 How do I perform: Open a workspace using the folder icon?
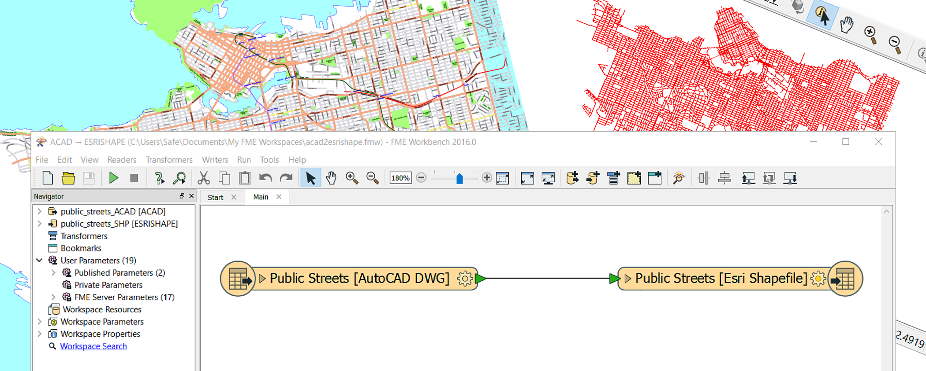click(68, 178)
